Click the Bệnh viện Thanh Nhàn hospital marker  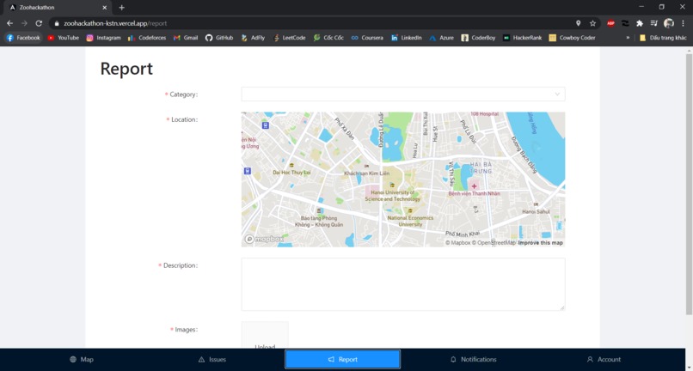tap(475, 186)
